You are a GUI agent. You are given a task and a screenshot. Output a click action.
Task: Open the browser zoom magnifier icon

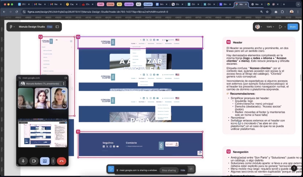tap(262, 12)
